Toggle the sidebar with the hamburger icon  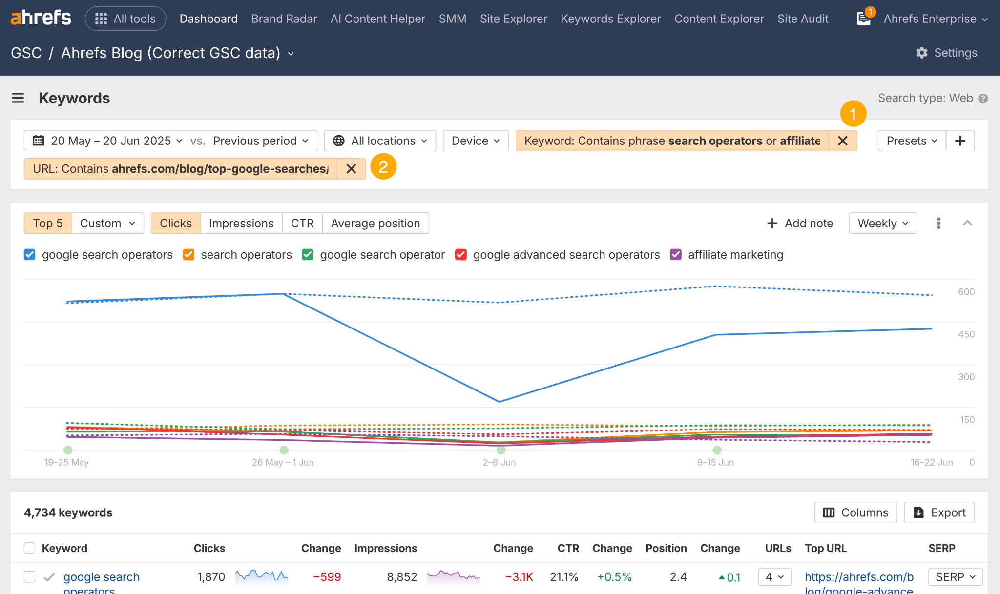pyautogui.click(x=18, y=98)
